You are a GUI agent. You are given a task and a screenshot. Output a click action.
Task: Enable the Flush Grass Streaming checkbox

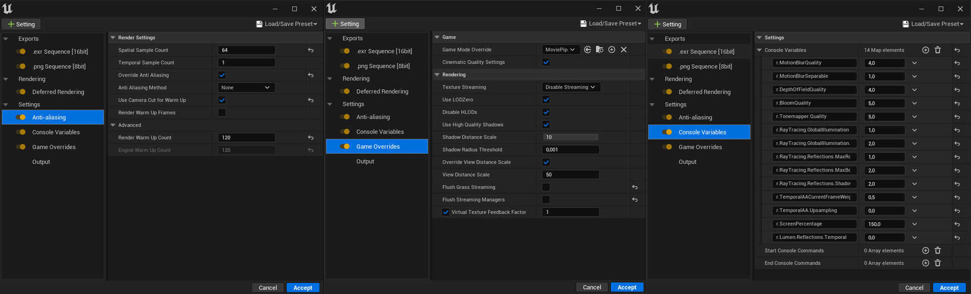point(546,187)
